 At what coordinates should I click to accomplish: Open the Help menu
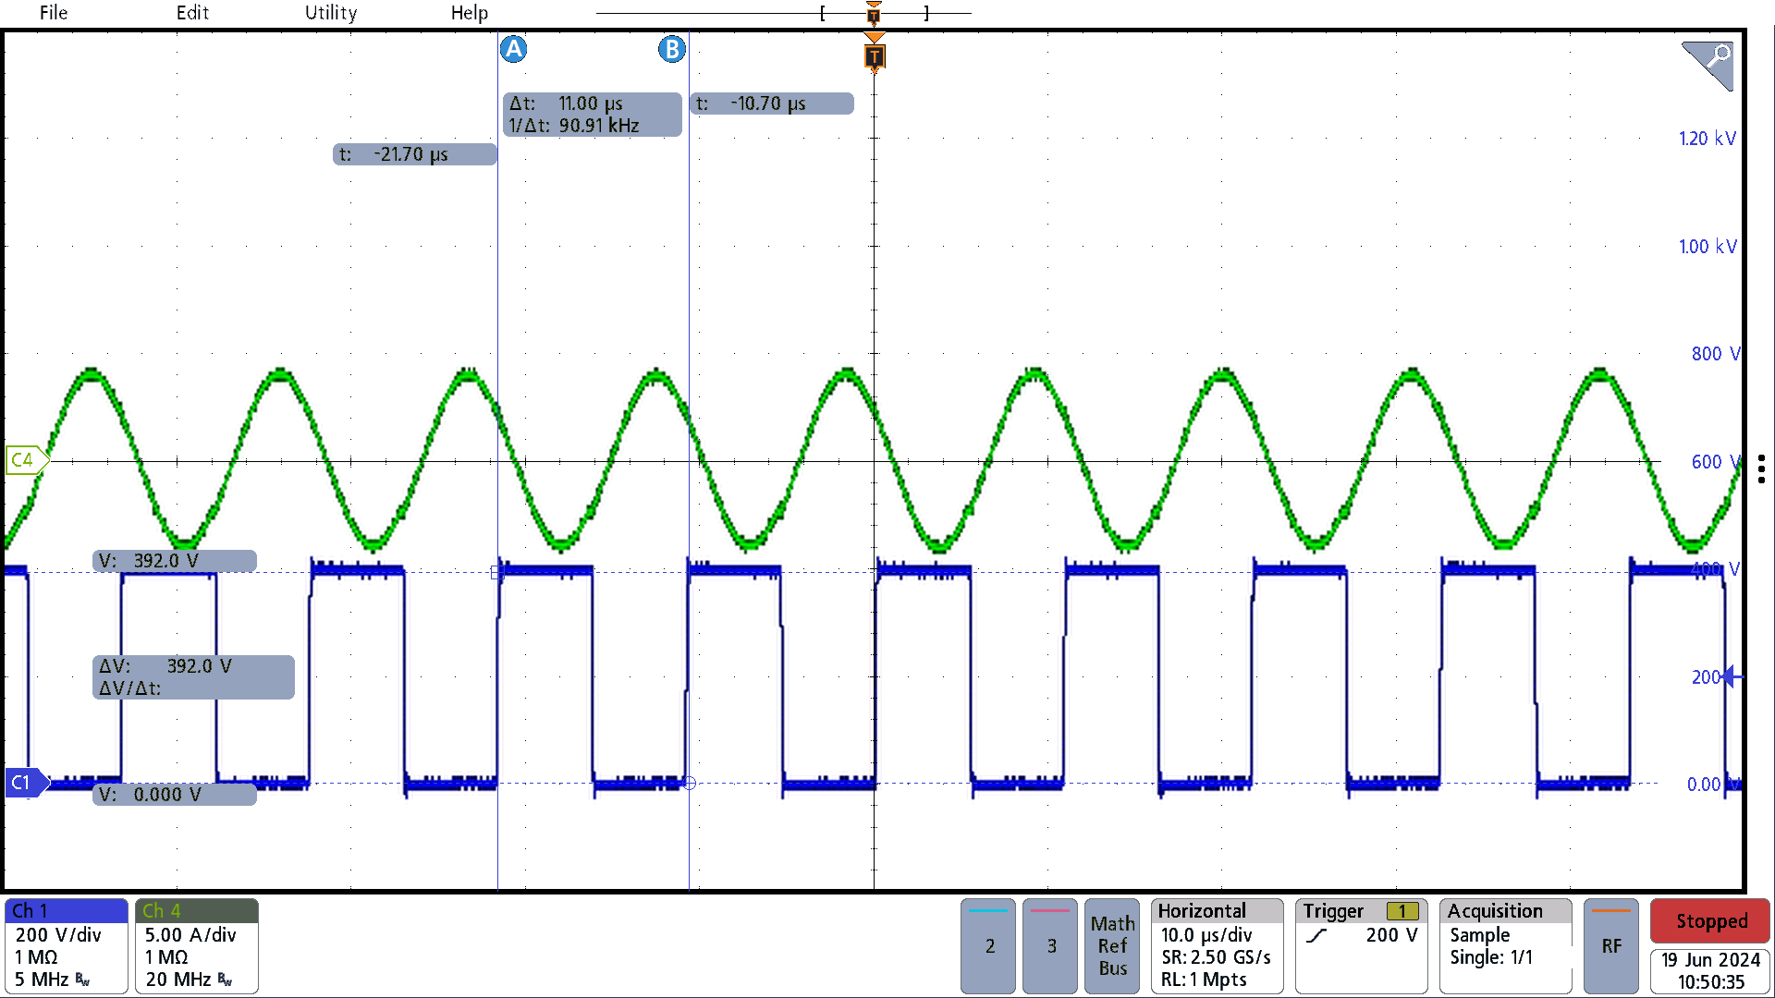tap(470, 13)
